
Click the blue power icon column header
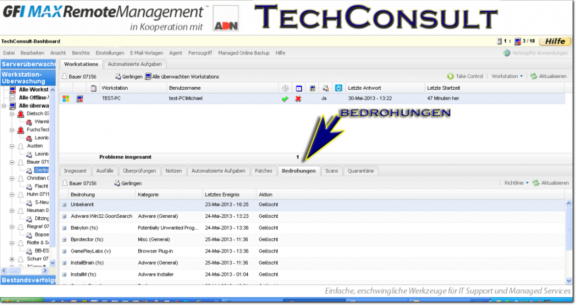click(339, 88)
